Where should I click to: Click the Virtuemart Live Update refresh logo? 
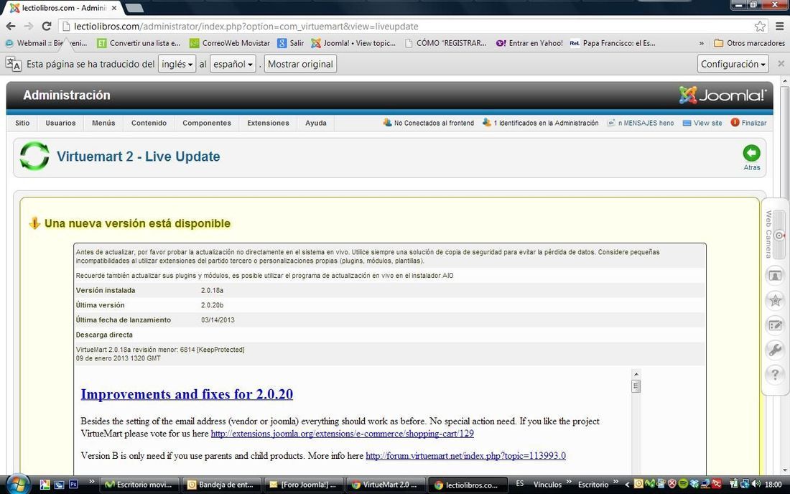click(x=34, y=156)
